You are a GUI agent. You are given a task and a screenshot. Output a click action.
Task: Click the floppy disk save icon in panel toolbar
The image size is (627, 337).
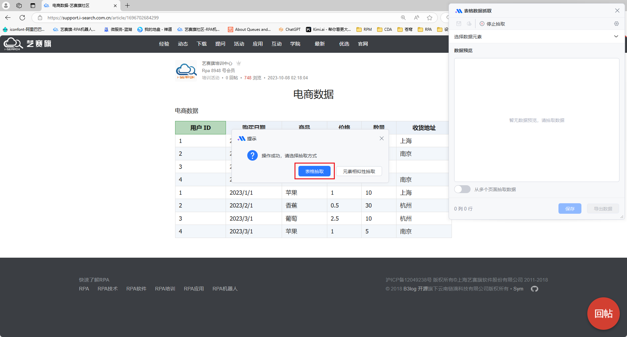(459, 24)
